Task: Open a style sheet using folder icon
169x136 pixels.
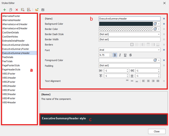Action: click(37, 10)
